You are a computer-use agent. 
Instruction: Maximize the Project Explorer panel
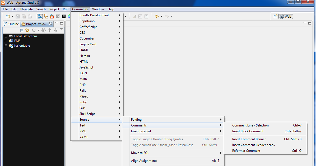[x=62, y=23]
